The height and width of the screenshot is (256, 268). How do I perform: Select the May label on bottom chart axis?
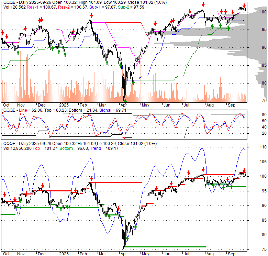(x=145, y=254)
